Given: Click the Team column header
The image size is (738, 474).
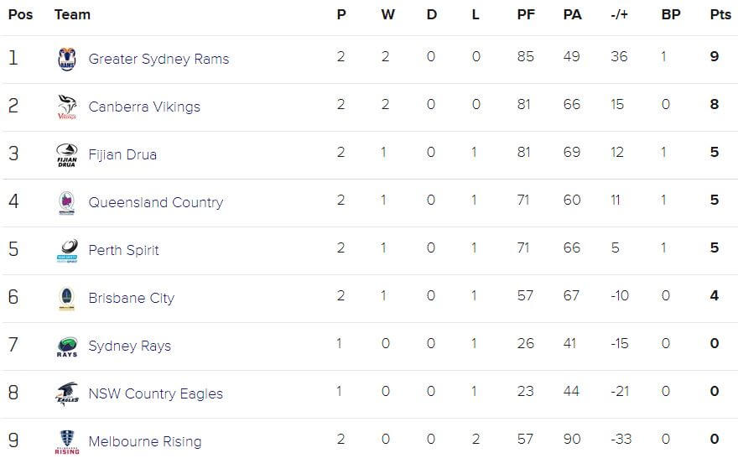Looking at the screenshot, I should coord(72,14).
